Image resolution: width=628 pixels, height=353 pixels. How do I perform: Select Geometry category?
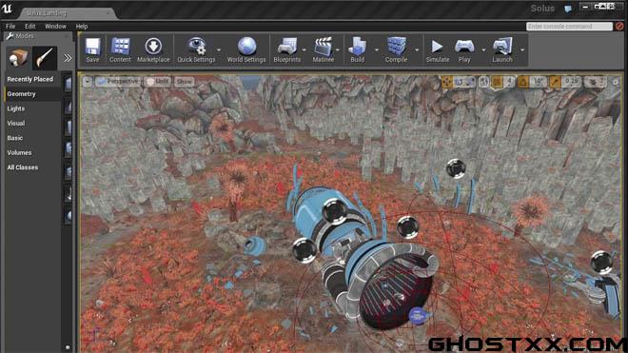pyautogui.click(x=22, y=94)
